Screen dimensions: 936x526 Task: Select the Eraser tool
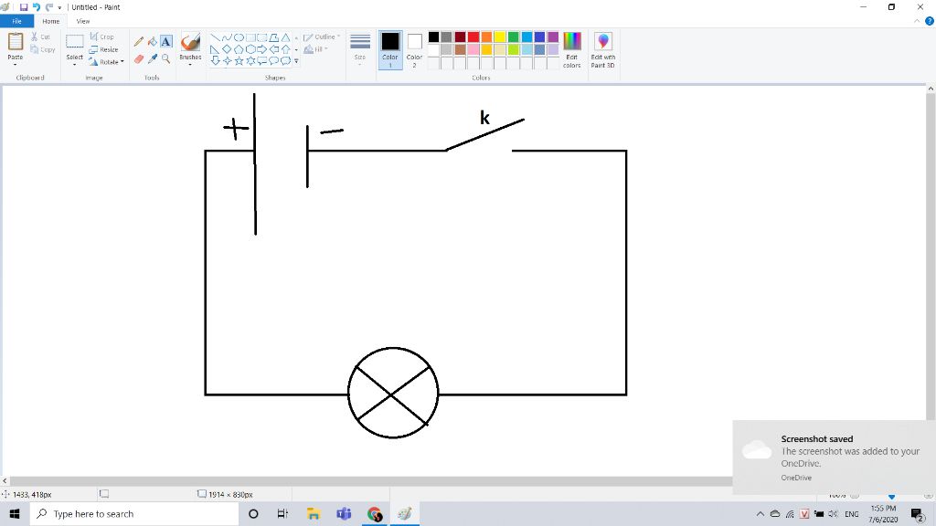(x=139, y=58)
